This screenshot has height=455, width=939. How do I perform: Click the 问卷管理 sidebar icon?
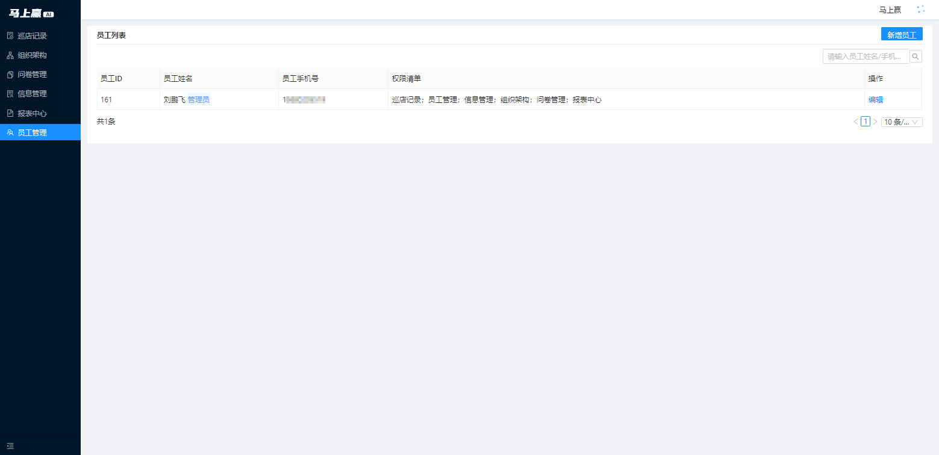tap(10, 75)
